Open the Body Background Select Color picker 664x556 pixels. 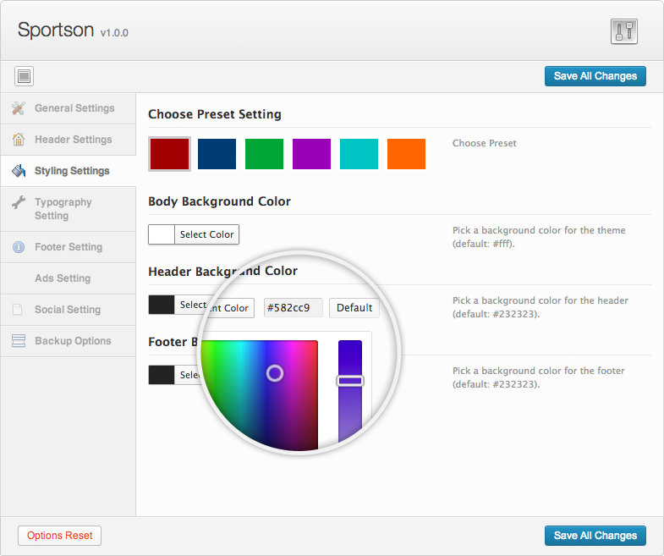[x=194, y=234]
